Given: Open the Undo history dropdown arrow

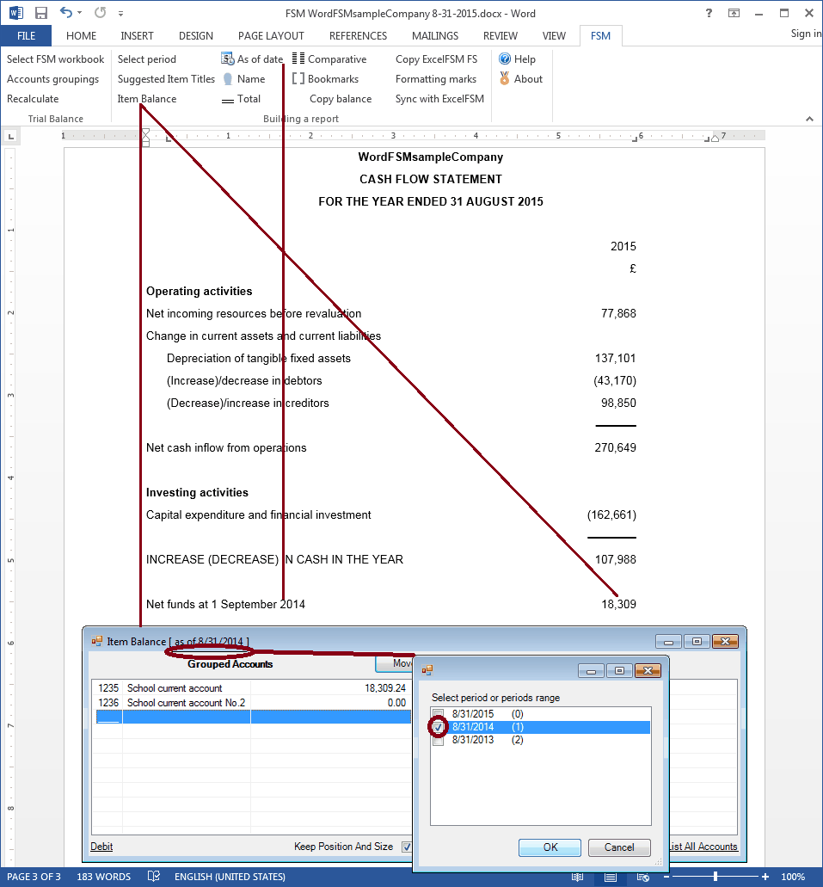Looking at the screenshot, I should [79, 12].
